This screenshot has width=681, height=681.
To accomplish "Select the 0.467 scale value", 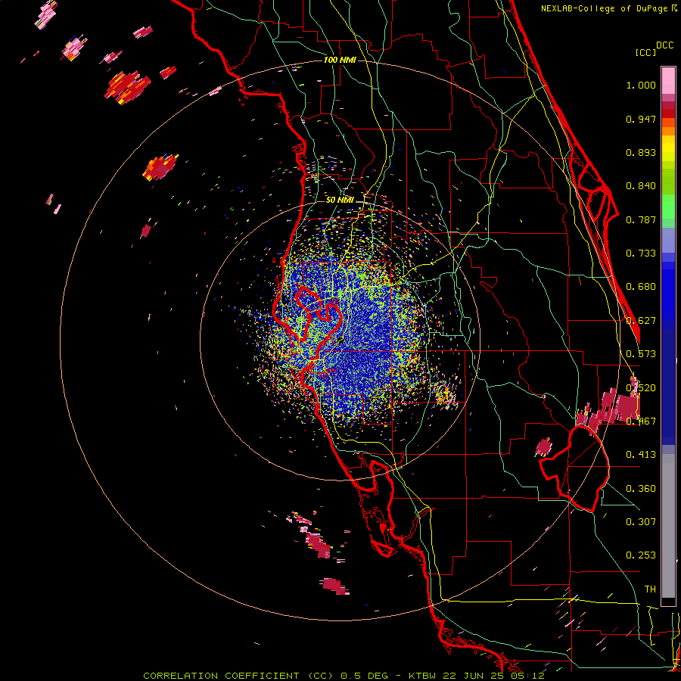I will 641,421.
